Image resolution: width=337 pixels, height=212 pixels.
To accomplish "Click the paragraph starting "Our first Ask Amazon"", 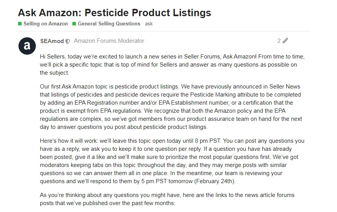I will [x=171, y=107].
